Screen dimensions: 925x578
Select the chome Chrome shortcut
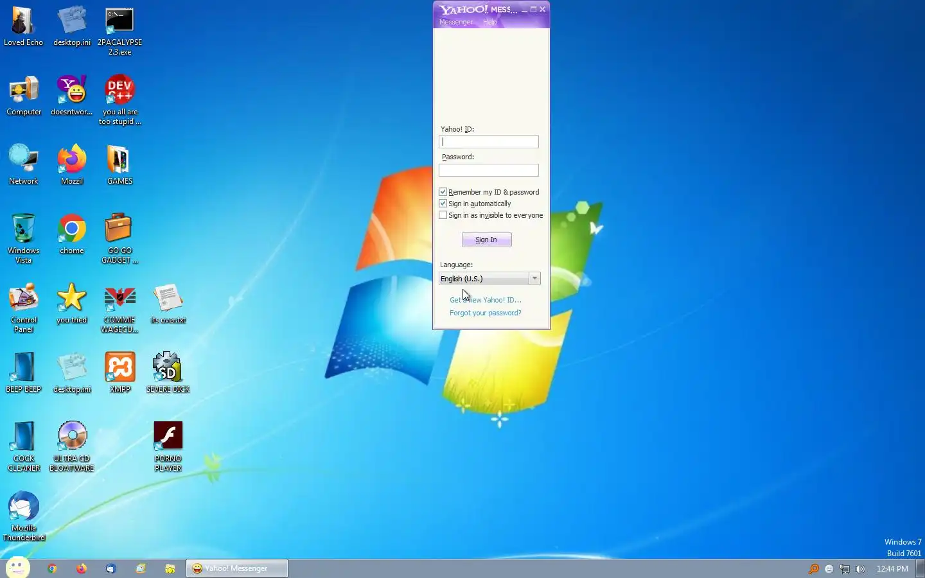click(x=71, y=235)
